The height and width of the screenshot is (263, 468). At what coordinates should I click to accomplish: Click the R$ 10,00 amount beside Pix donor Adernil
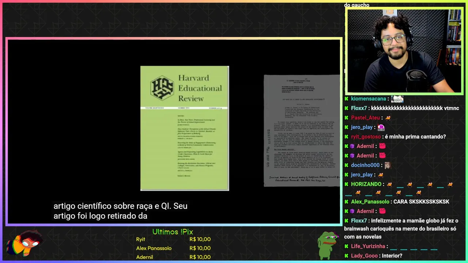point(200,257)
